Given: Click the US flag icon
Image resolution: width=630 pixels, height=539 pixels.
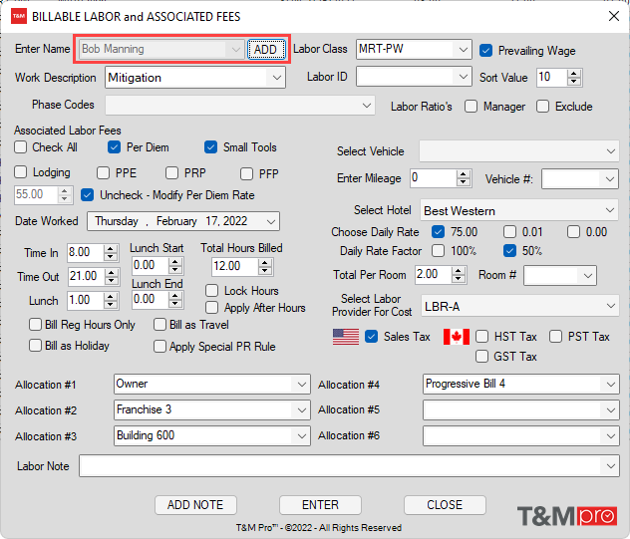Looking at the screenshot, I should click(346, 337).
